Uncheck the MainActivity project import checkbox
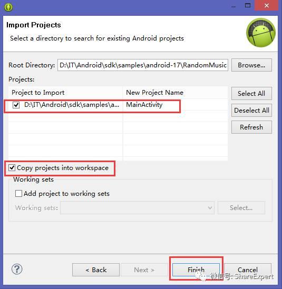This screenshot has width=282, height=289. [16, 105]
